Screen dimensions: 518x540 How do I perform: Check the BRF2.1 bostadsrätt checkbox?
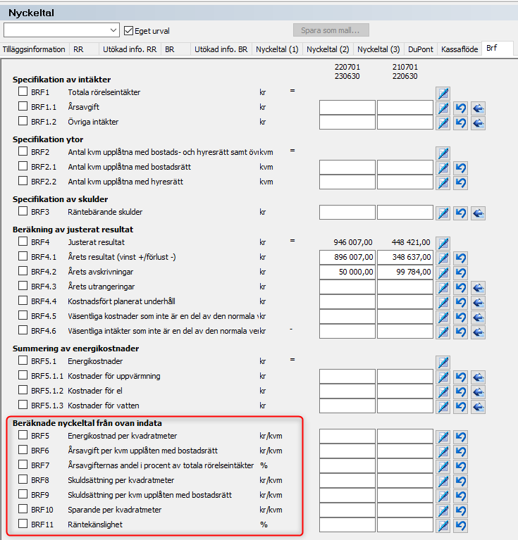(x=23, y=166)
